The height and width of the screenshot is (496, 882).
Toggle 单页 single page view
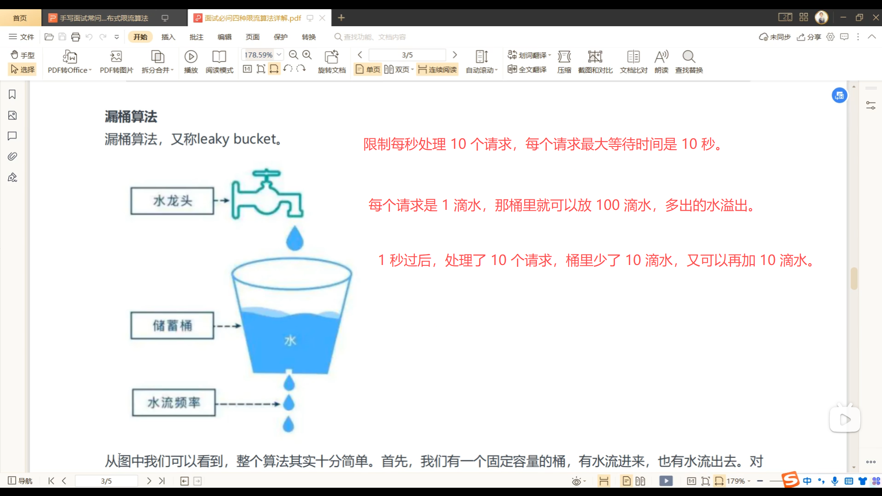coord(368,69)
